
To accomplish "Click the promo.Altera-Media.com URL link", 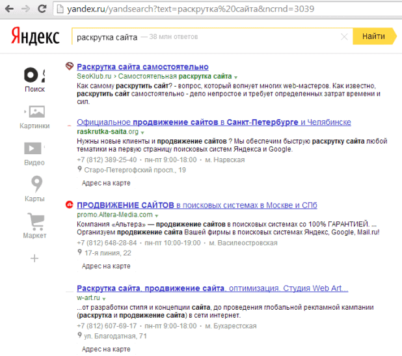I will pyautogui.click(x=114, y=215).
